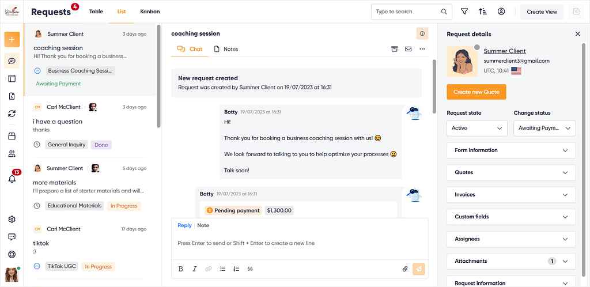Toggle italic formatting in reply editor
The width and height of the screenshot is (590, 287).
coord(195,269)
